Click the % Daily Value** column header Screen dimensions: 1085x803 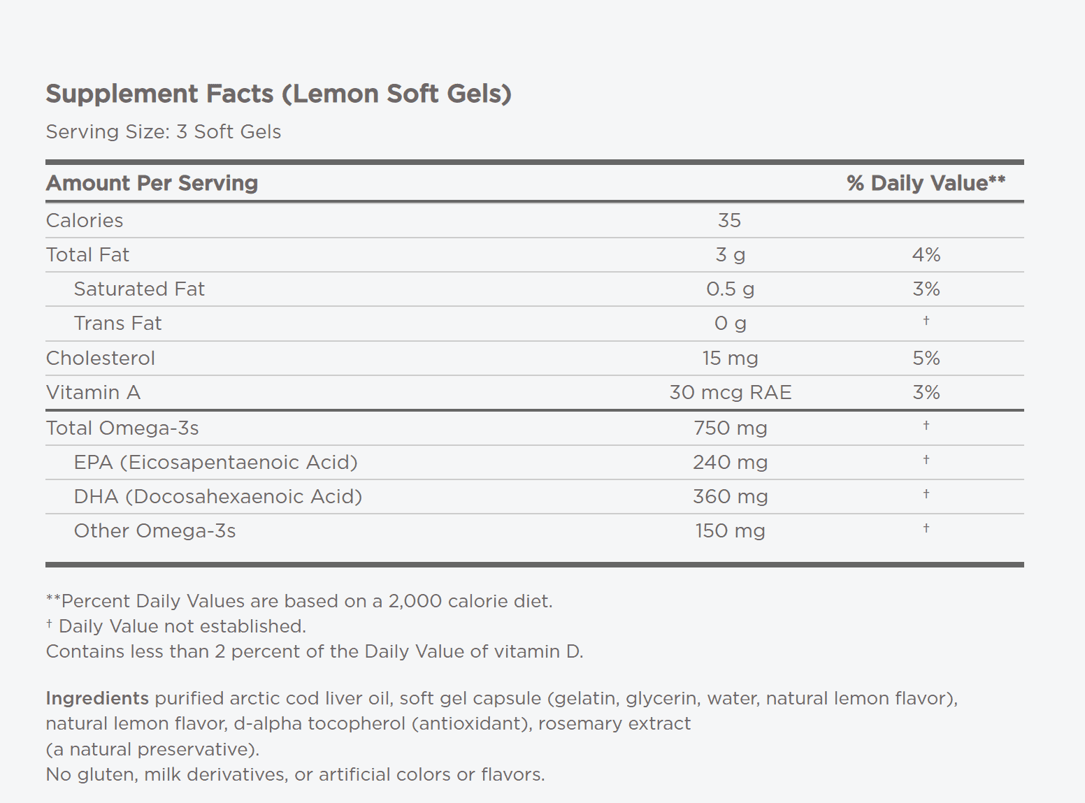pyautogui.click(x=926, y=183)
